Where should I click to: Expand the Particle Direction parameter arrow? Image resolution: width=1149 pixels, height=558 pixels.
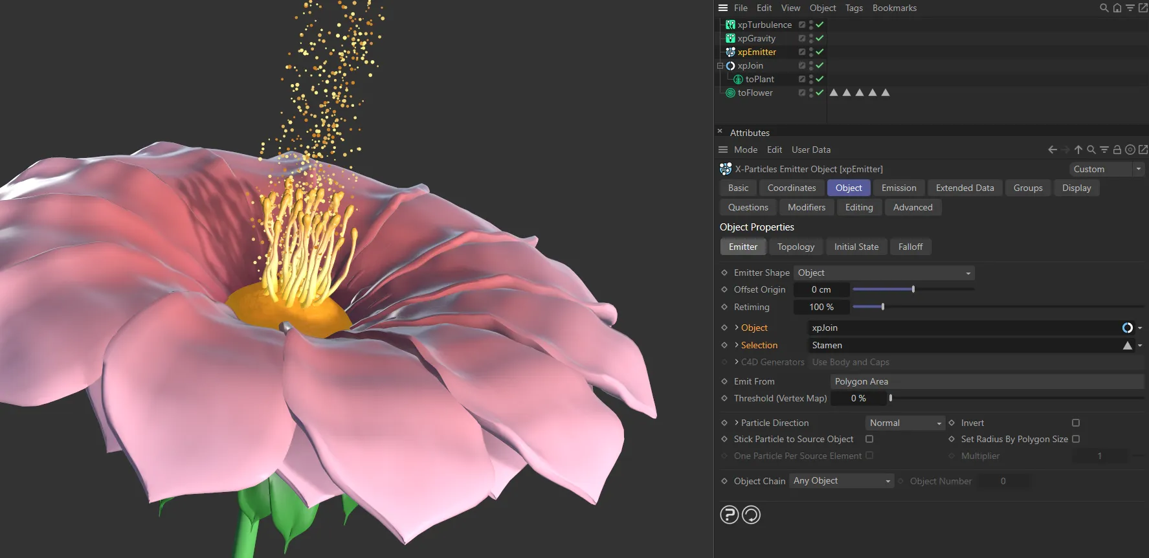pyautogui.click(x=737, y=423)
